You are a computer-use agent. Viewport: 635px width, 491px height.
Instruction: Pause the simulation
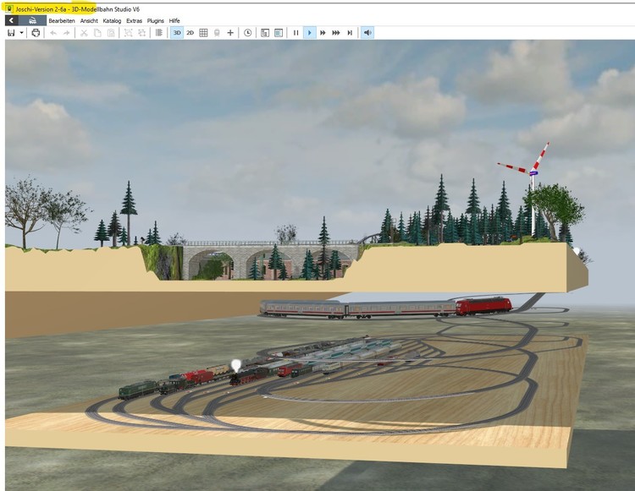point(295,33)
